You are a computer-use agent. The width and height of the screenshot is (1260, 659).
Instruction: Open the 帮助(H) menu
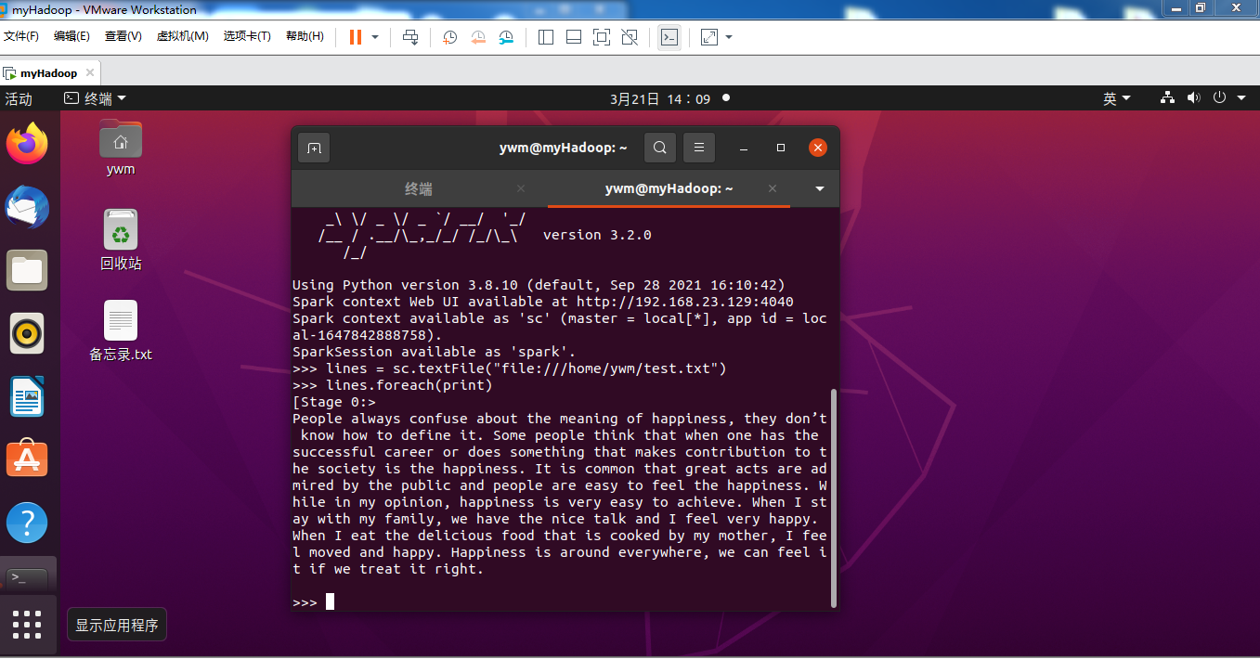coord(305,36)
